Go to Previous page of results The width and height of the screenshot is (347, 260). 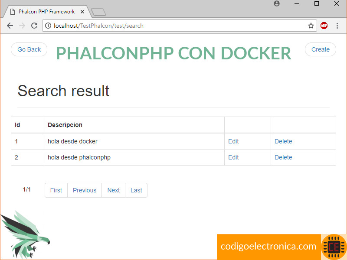[85, 190]
